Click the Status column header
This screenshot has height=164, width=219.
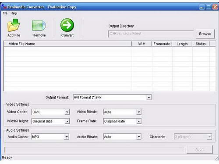pos(201,44)
